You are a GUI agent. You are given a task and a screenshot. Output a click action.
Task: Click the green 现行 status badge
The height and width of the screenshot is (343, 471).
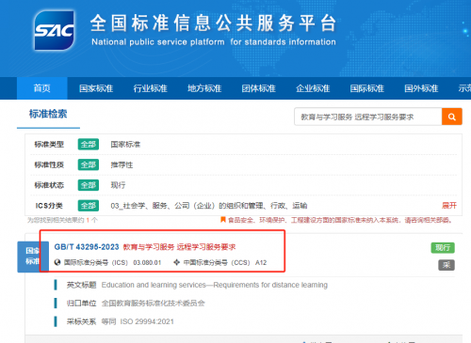tap(443, 248)
